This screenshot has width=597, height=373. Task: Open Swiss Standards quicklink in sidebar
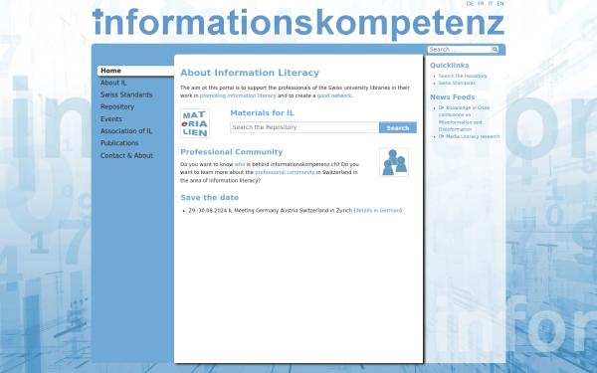457,83
